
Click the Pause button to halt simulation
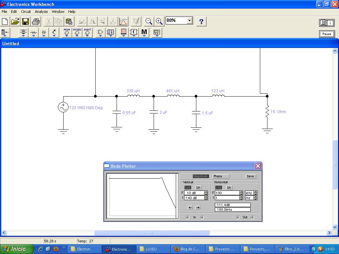(327, 34)
